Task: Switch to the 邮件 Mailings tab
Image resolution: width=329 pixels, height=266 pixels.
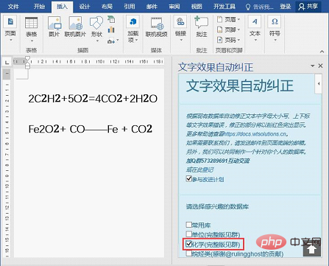Action: coord(152,7)
